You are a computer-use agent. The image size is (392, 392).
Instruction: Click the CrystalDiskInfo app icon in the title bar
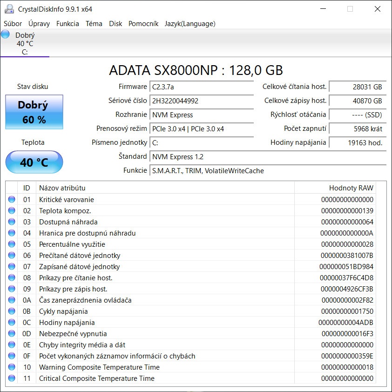(x=9, y=9)
